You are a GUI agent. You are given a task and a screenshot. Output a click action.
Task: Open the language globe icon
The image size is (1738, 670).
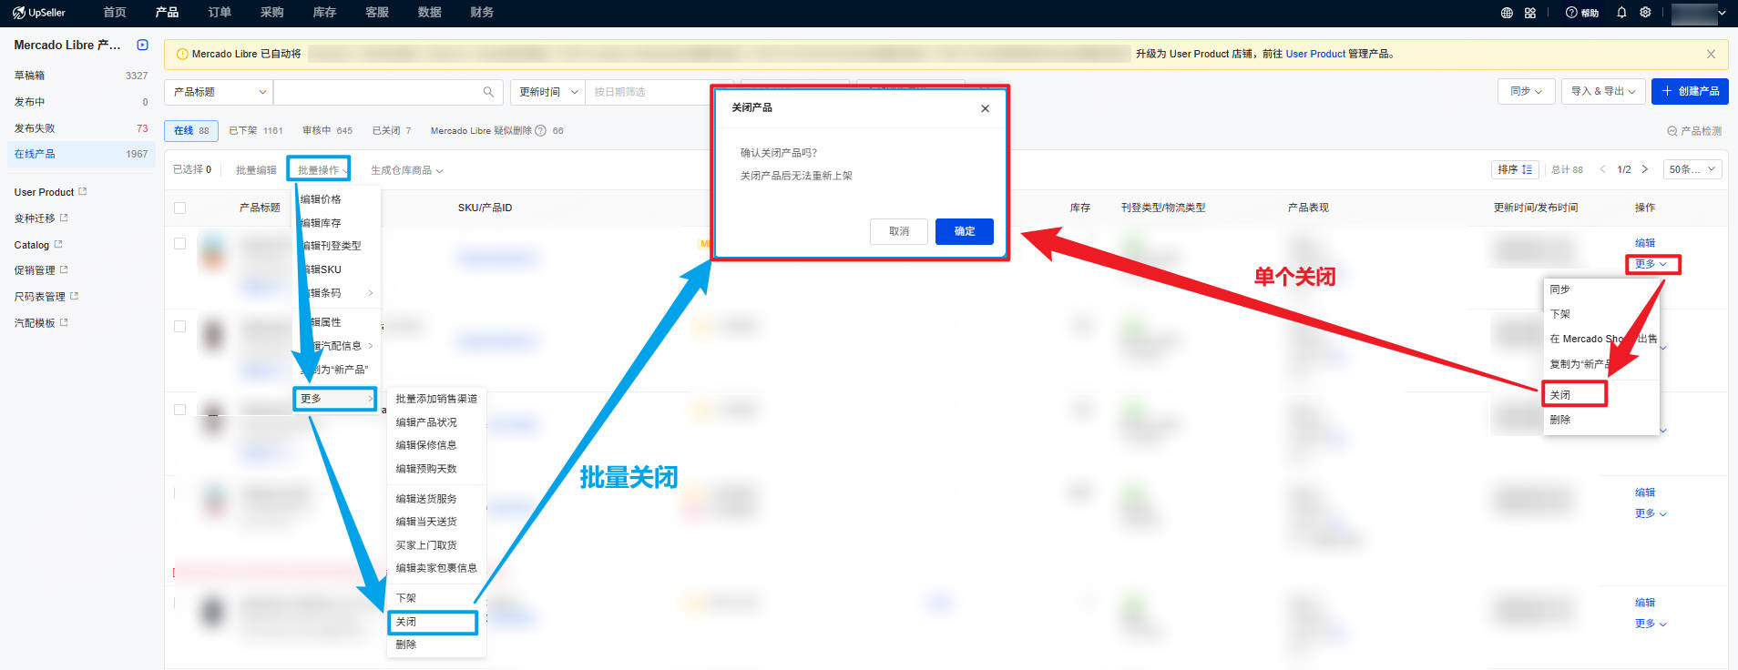click(1507, 13)
